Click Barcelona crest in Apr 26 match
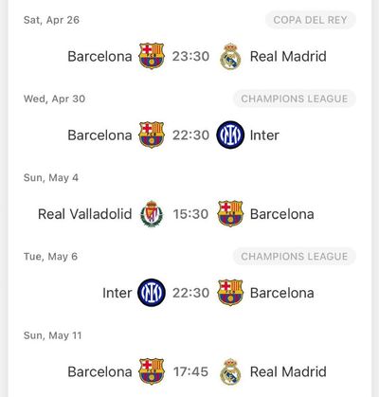This screenshot has height=397, width=379. click(x=152, y=56)
